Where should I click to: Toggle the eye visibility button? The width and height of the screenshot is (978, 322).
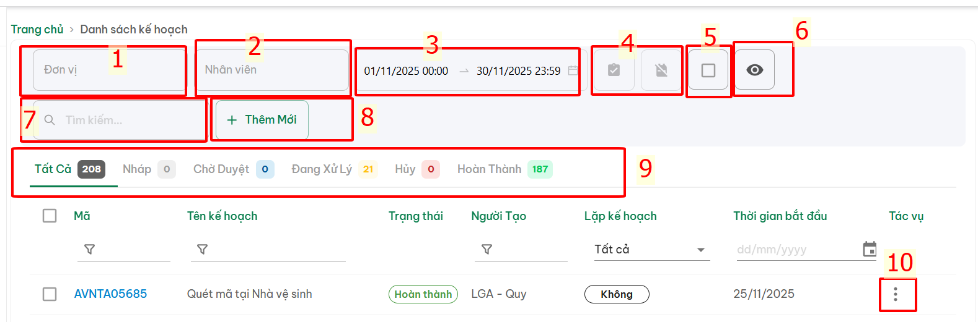tap(754, 70)
